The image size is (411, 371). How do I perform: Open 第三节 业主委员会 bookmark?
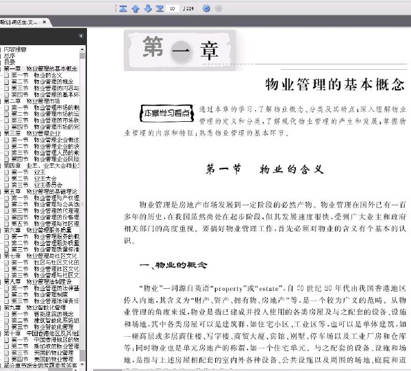click(37, 185)
